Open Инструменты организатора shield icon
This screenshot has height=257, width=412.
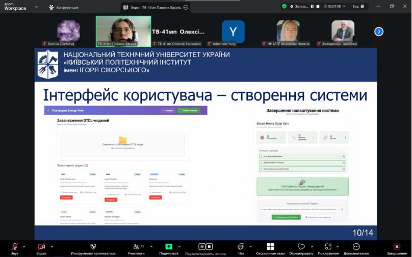[93, 247]
